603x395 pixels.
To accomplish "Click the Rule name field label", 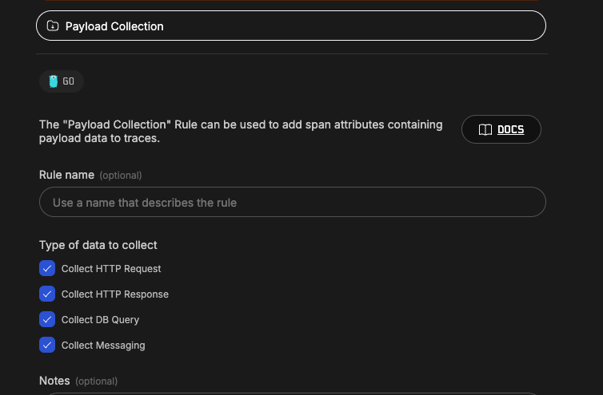I will [x=66, y=175].
